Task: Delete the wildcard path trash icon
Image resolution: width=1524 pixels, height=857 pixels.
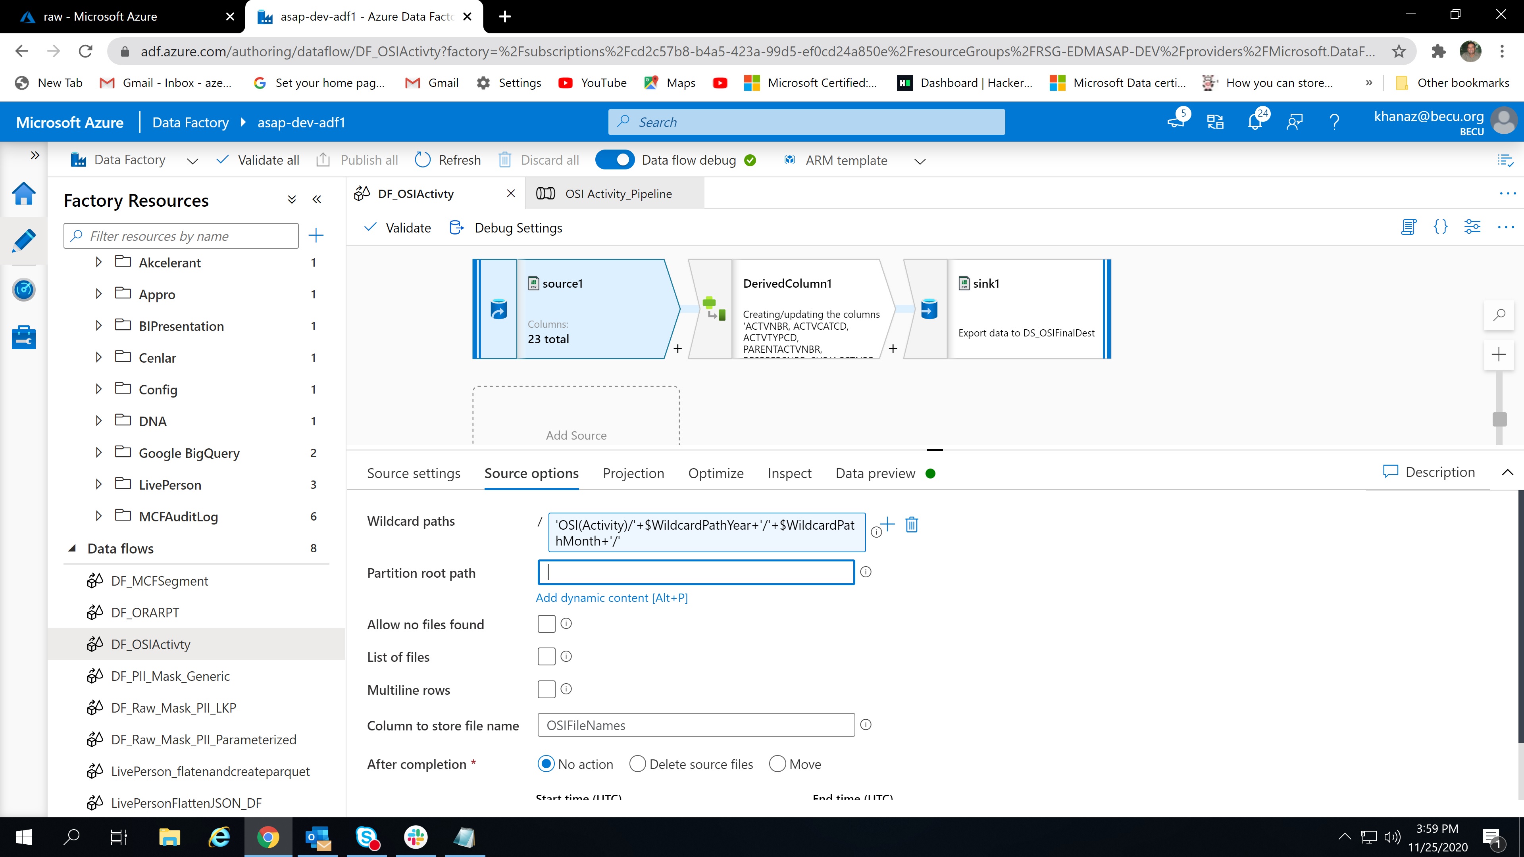Action: (912, 524)
